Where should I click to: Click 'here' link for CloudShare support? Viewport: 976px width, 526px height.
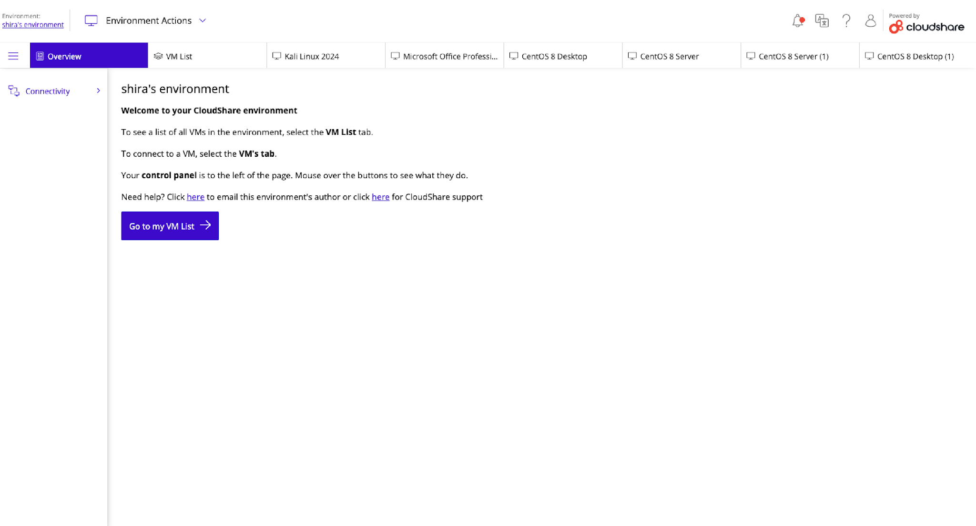380,197
